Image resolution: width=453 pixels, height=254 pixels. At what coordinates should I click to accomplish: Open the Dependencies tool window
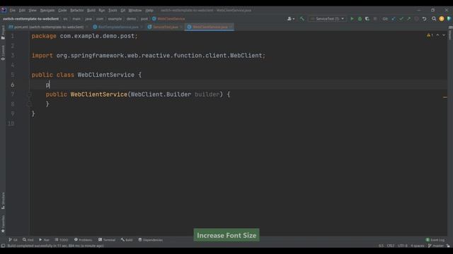point(150,240)
